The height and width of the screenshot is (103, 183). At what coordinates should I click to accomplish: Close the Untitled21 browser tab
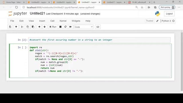pos(100,2)
